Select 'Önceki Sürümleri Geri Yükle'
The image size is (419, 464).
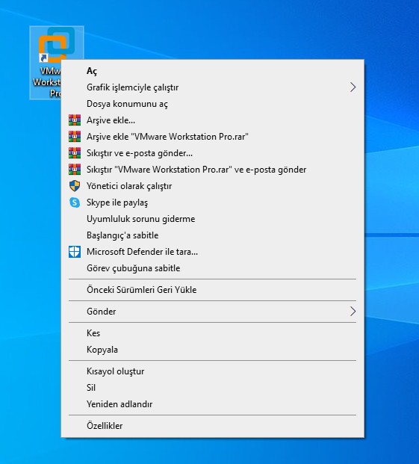(x=212, y=290)
